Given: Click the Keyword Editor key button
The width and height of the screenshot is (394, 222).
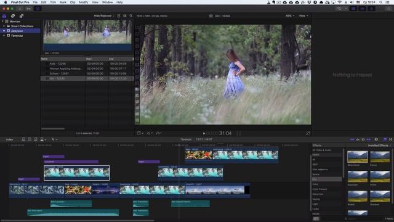Looking at the screenshot, I should point(29,9).
